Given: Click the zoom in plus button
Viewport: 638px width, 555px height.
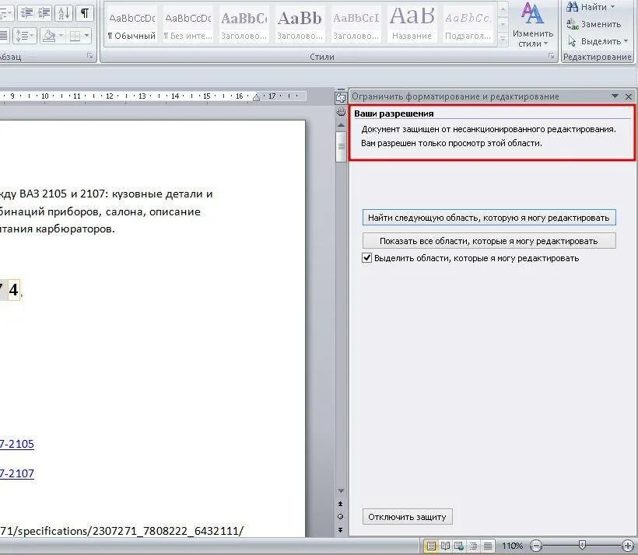Looking at the screenshot, I should (628, 546).
